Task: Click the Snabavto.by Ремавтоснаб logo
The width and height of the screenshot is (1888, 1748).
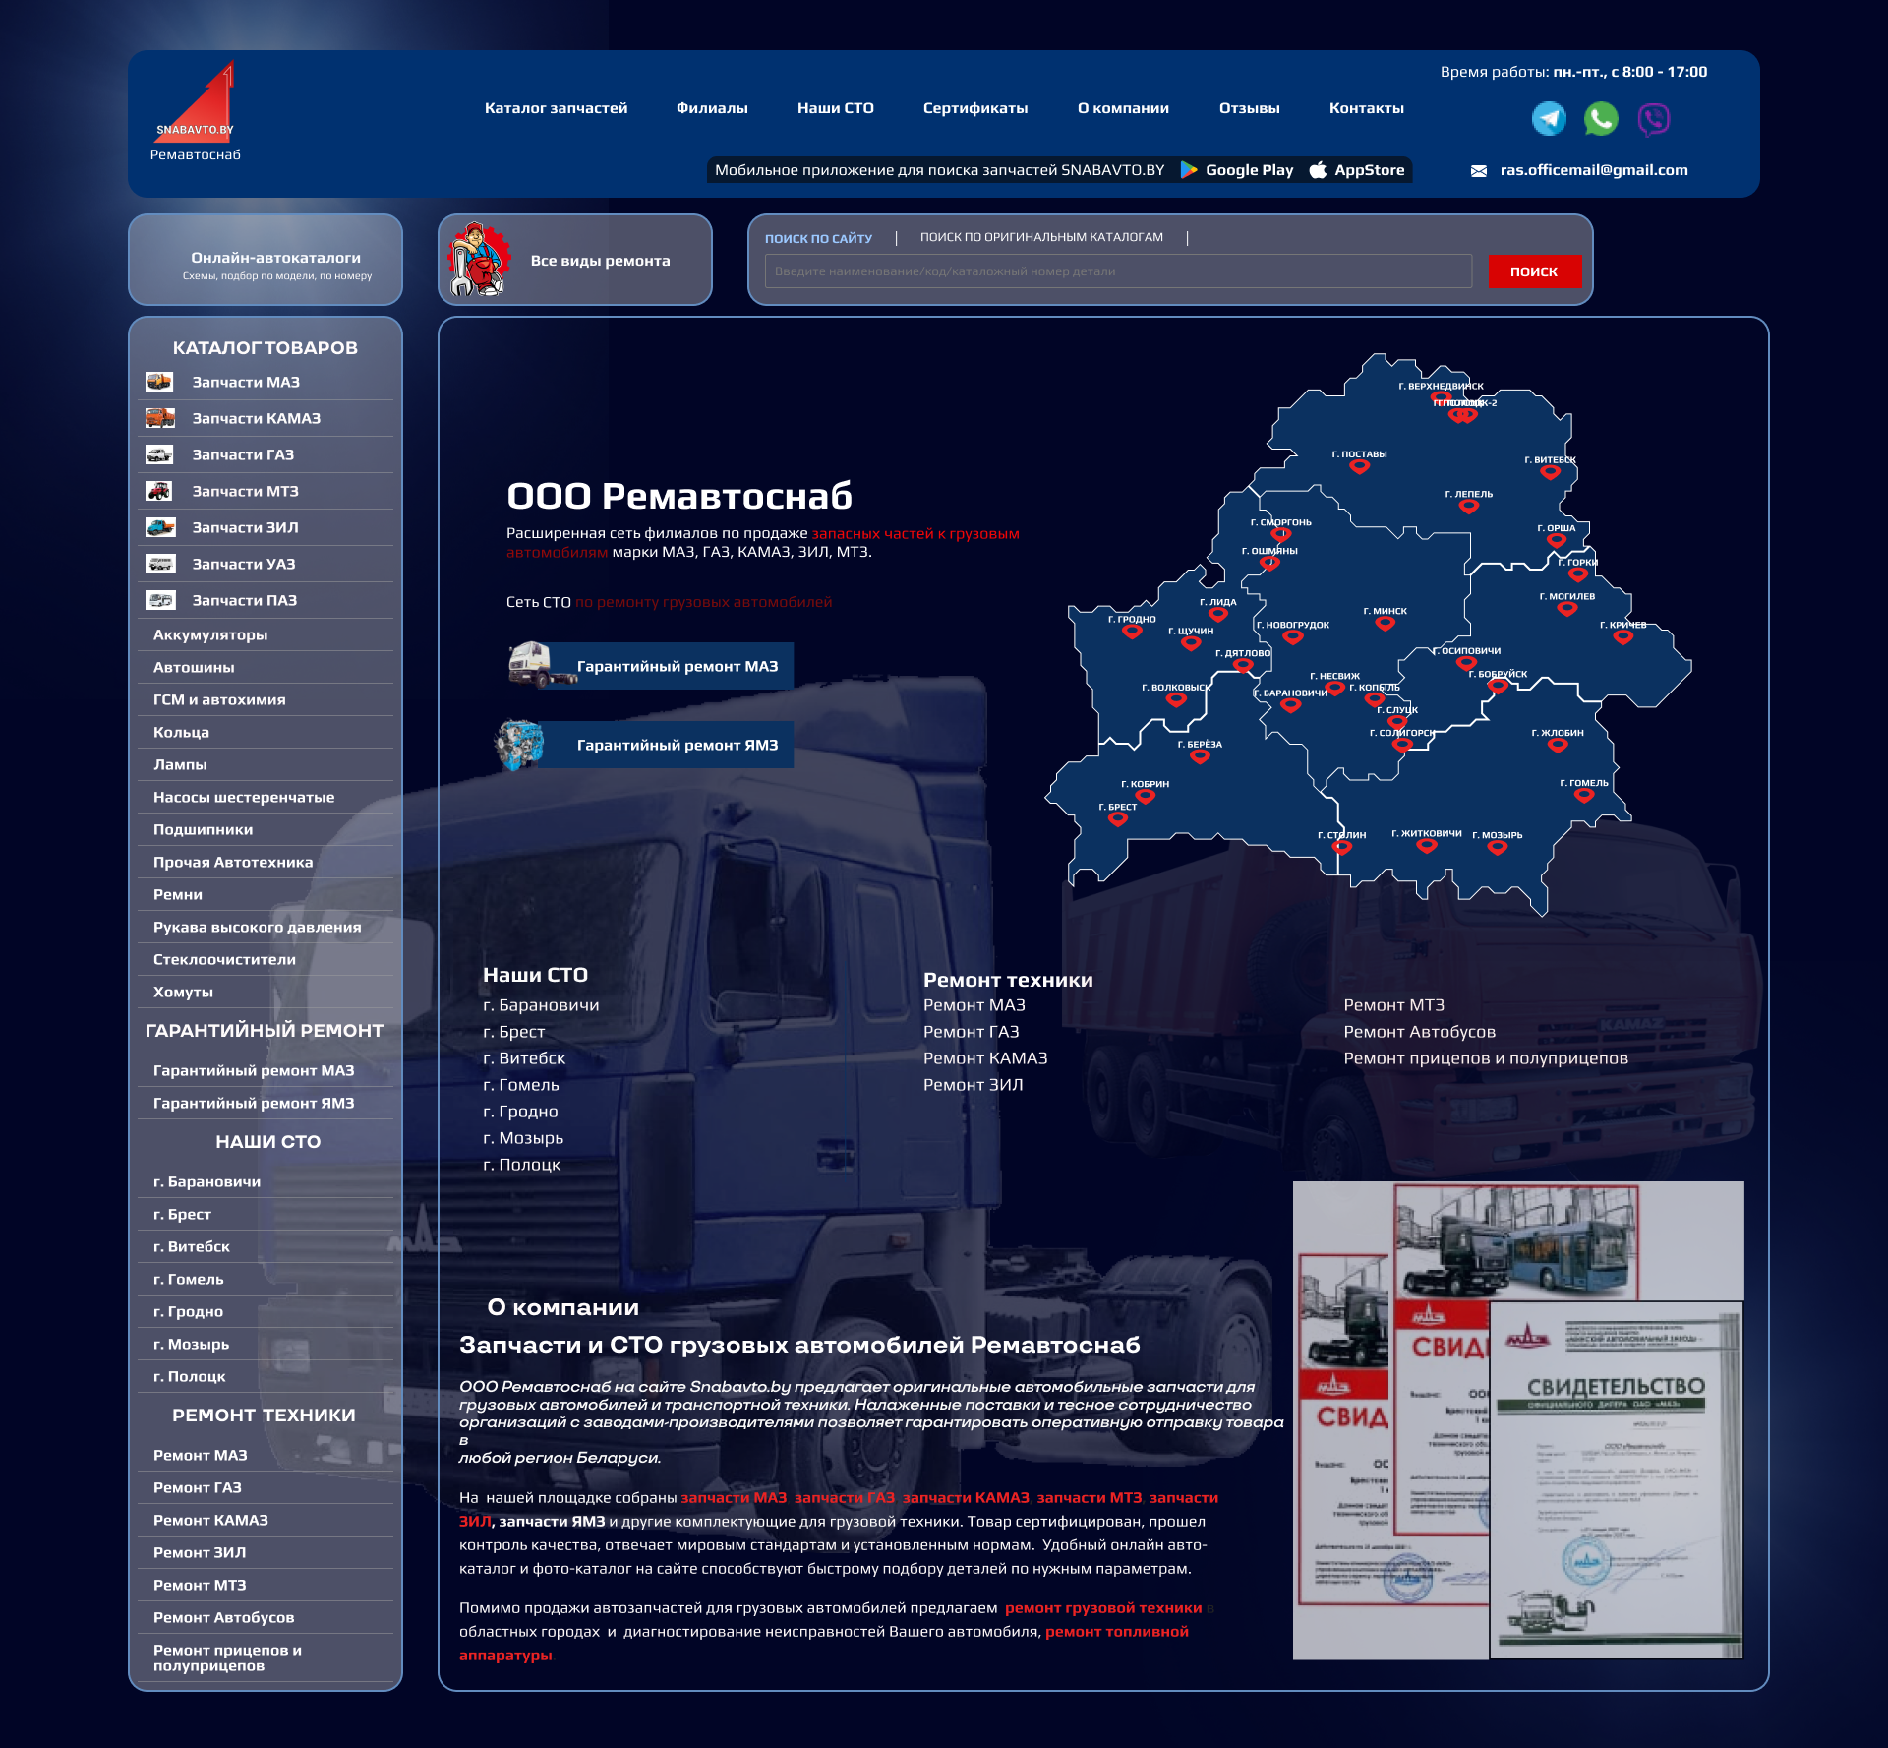Action: click(196, 112)
